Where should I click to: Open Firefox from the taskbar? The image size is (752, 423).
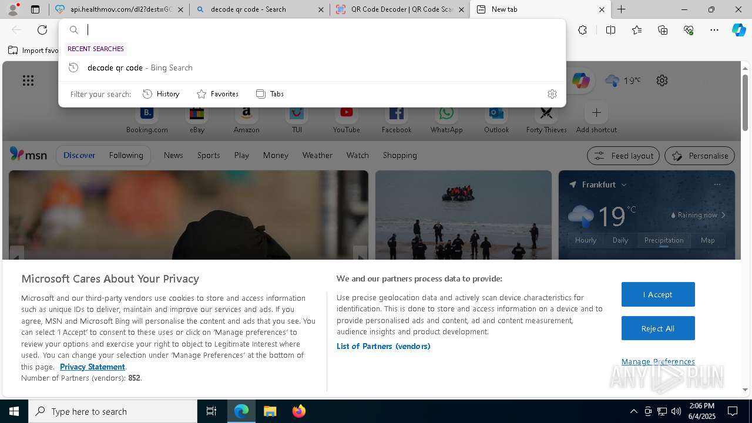click(x=299, y=411)
